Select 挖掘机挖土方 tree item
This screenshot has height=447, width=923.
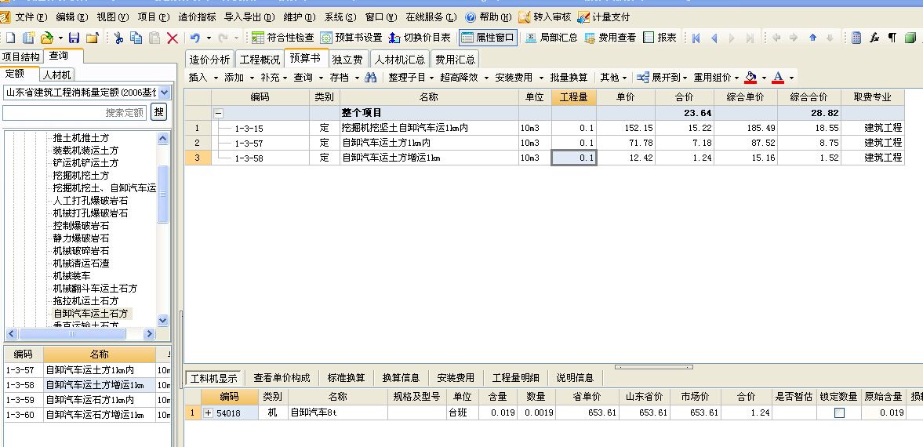81,176
